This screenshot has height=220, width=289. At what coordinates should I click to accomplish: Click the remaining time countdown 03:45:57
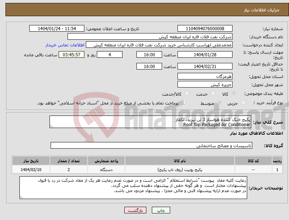72,54
